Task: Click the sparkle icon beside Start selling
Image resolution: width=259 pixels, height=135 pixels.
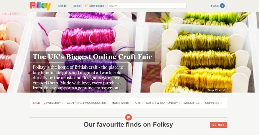Action: point(86,6)
